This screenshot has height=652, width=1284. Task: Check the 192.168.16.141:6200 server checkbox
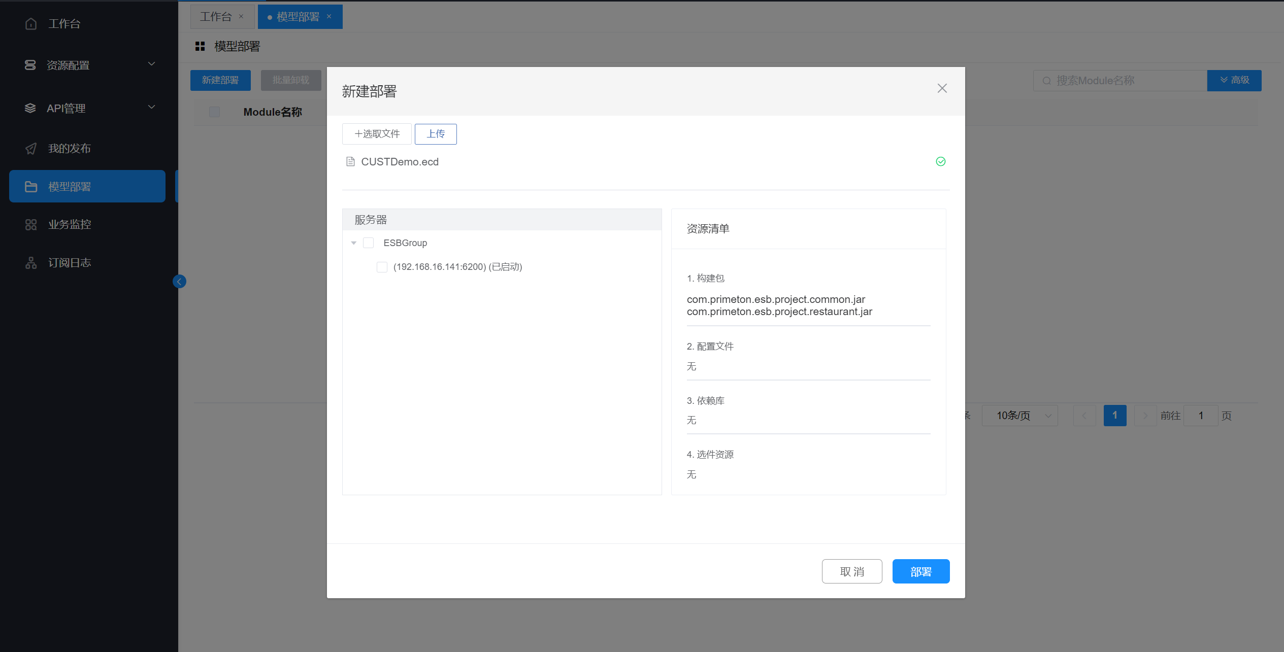[382, 267]
